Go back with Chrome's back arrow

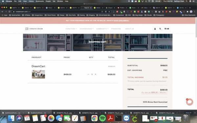coord(2,12)
